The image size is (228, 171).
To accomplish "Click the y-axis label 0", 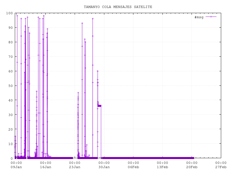I will click(12, 158).
